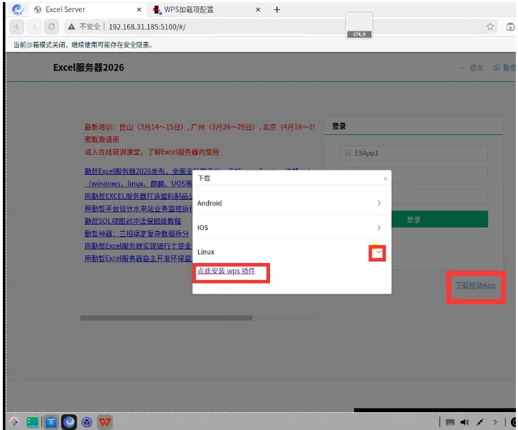
Task: Click 点此安装 wps 插件 link
Action: pos(226,271)
